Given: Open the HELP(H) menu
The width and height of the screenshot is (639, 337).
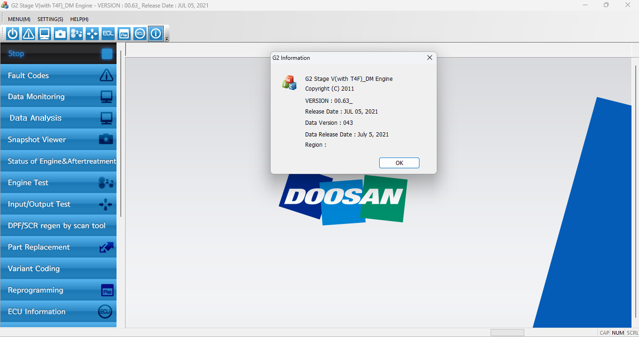Looking at the screenshot, I should tap(79, 19).
